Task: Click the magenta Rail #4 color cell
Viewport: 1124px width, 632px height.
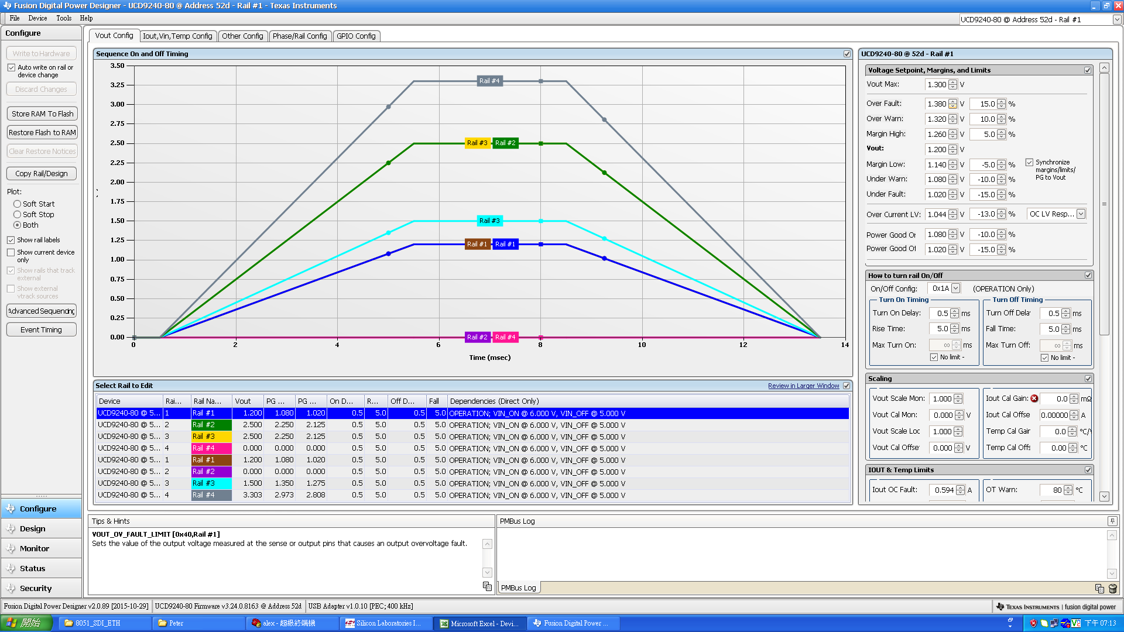Action: [x=211, y=448]
